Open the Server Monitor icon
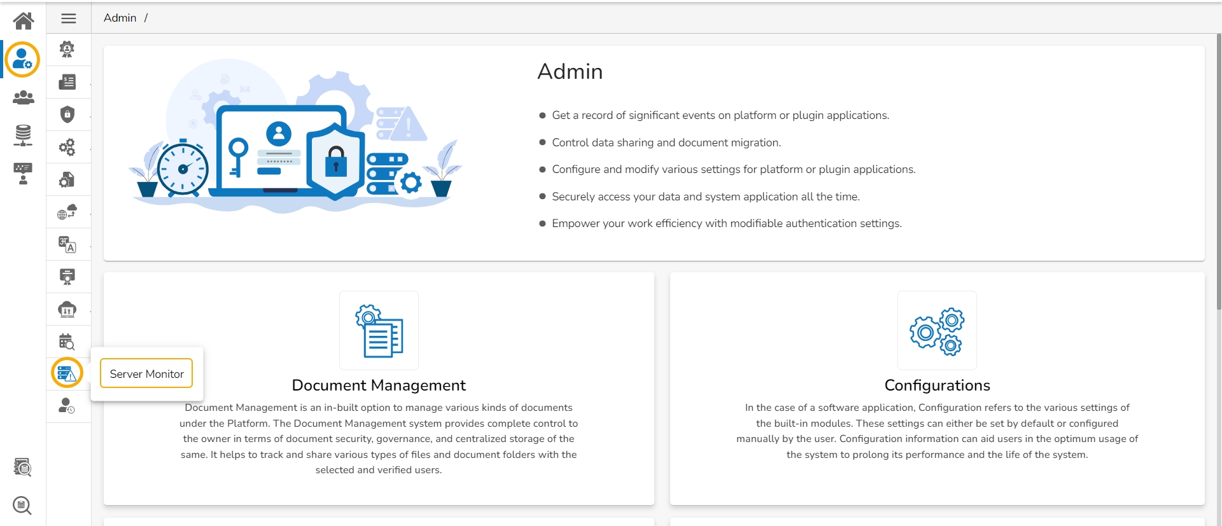 click(67, 374)
